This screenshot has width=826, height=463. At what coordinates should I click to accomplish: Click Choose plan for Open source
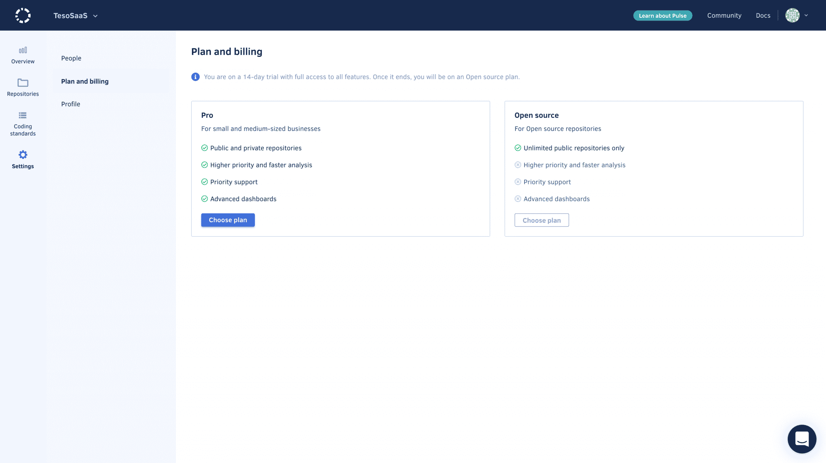pos(542,219)
